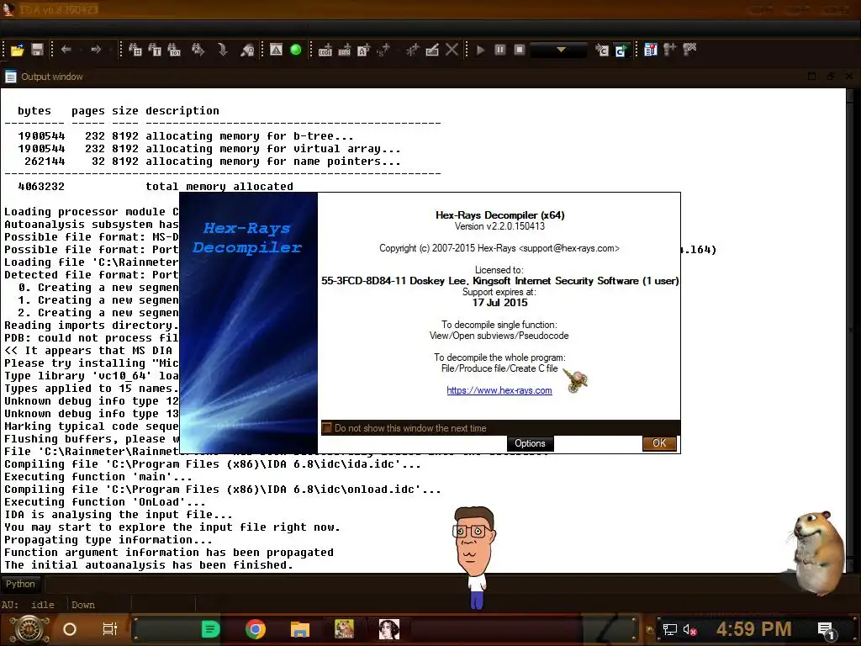The image size is (861, 646).
Task: Open the hex-rays.com website link
Action: [x=499, y=390]
